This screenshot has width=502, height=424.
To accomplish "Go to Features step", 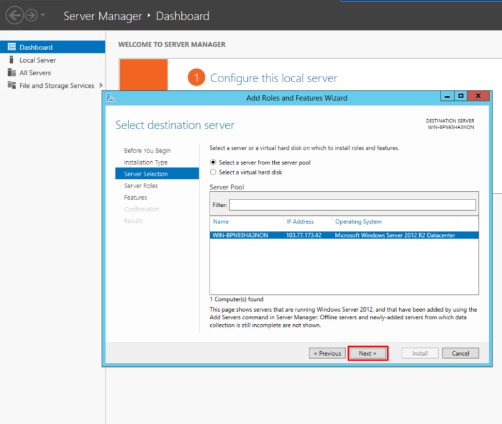I will tap(136, 198).
